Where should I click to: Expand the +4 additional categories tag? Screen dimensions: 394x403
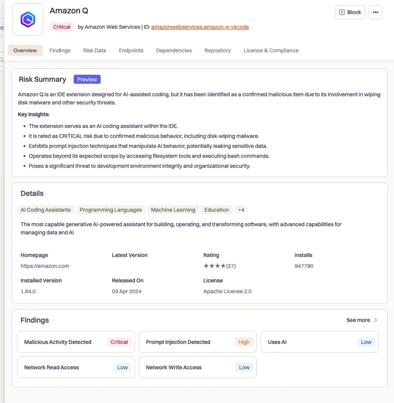point(241,210)
